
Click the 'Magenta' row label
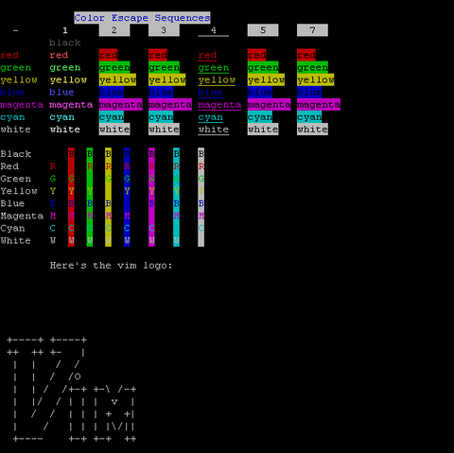click(22, 216)
